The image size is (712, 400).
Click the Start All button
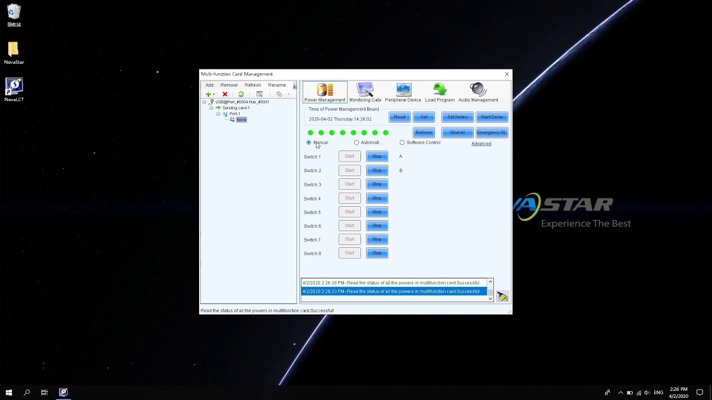click(x=457, y=133)
